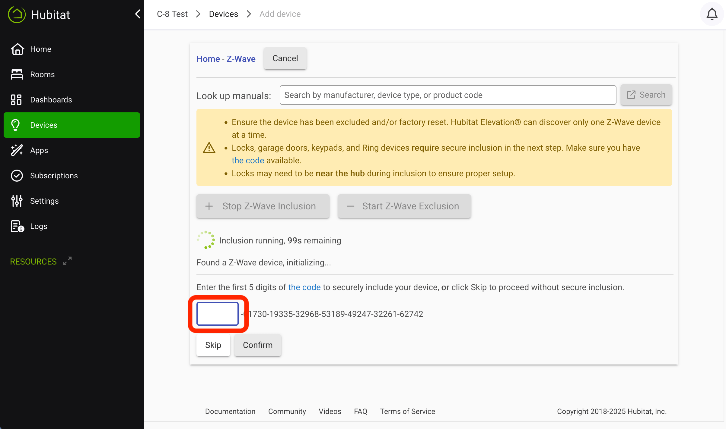The width and height of the screenshot is (726, 429).
Task: Skip secure inclusion
Action: (x=213, y=345)
